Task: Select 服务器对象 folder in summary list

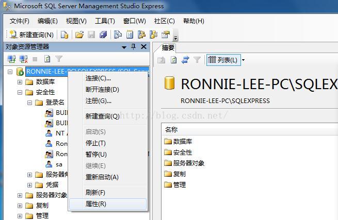Action: [x=184, y=163]
